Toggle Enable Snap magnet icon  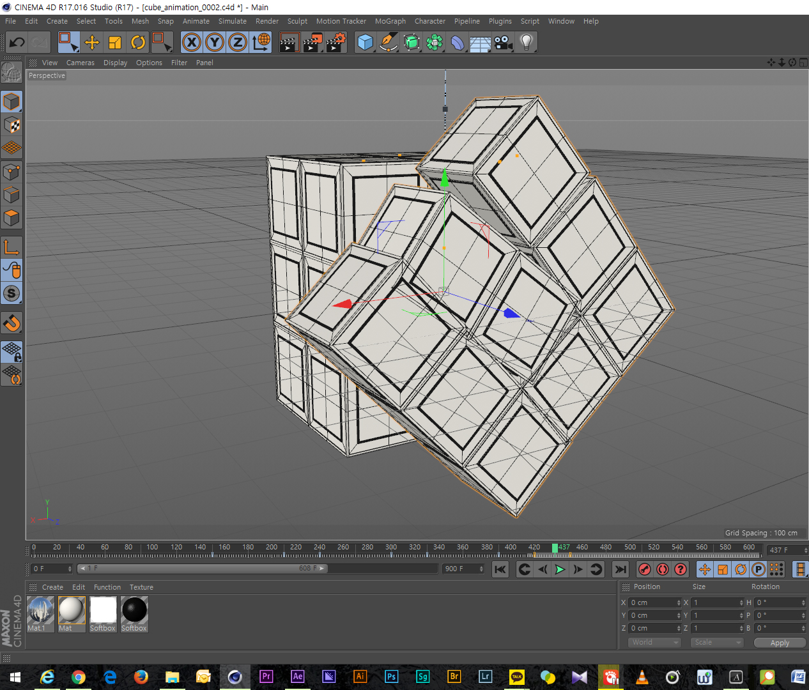click(12, 323)
